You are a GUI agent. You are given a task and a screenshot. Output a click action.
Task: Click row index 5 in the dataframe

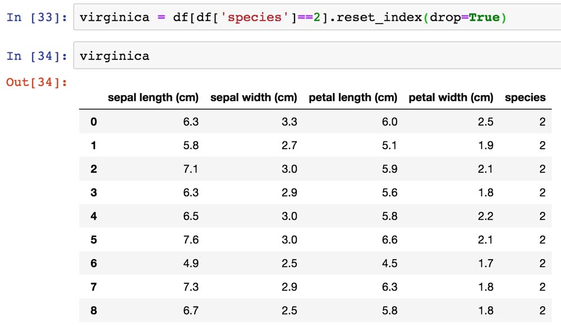93,240
